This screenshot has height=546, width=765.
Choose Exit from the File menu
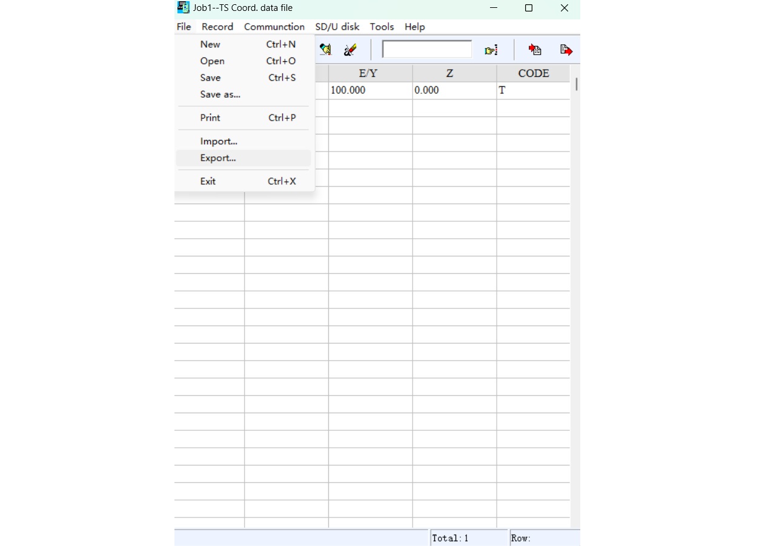pos(208,181)
